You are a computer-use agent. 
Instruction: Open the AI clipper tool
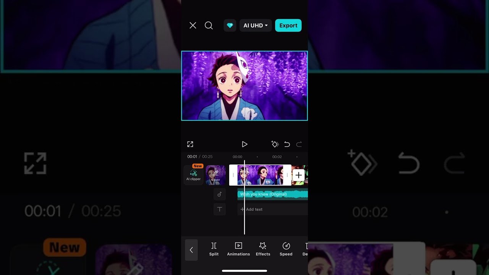pos(193,175)
